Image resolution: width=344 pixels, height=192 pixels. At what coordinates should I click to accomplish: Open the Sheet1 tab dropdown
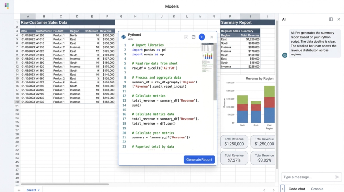(x=39, y=190)
